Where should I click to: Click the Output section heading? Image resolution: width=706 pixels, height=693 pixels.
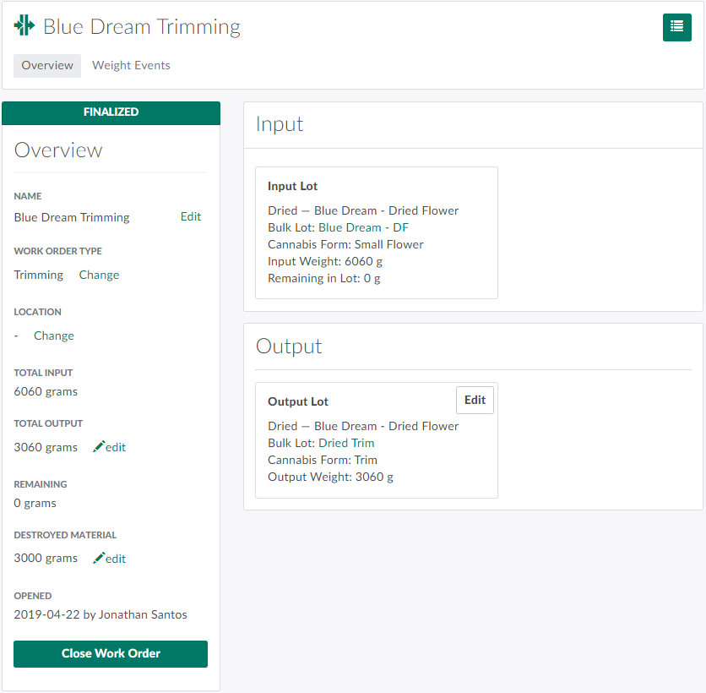(x=289, y=346)
